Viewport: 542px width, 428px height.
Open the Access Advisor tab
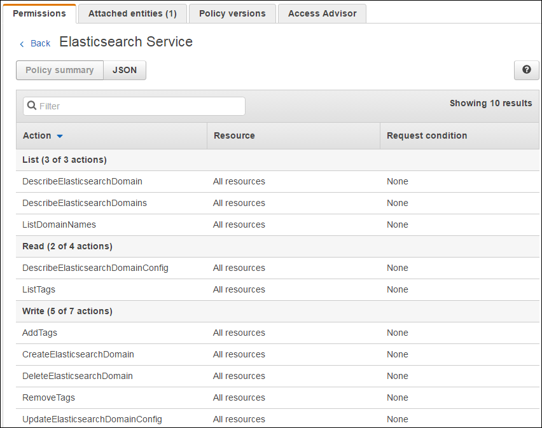click(322, 13)
